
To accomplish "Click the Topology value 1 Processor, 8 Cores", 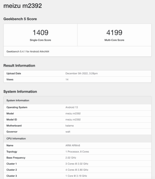I will 77,152.
